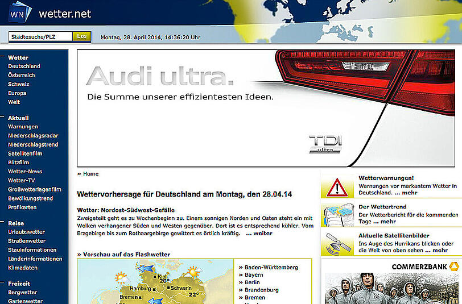Click the sun-cloud icon west of Hamburg
Image resolution: width=462 pixels, height=304 pixels.
[122, 278]
